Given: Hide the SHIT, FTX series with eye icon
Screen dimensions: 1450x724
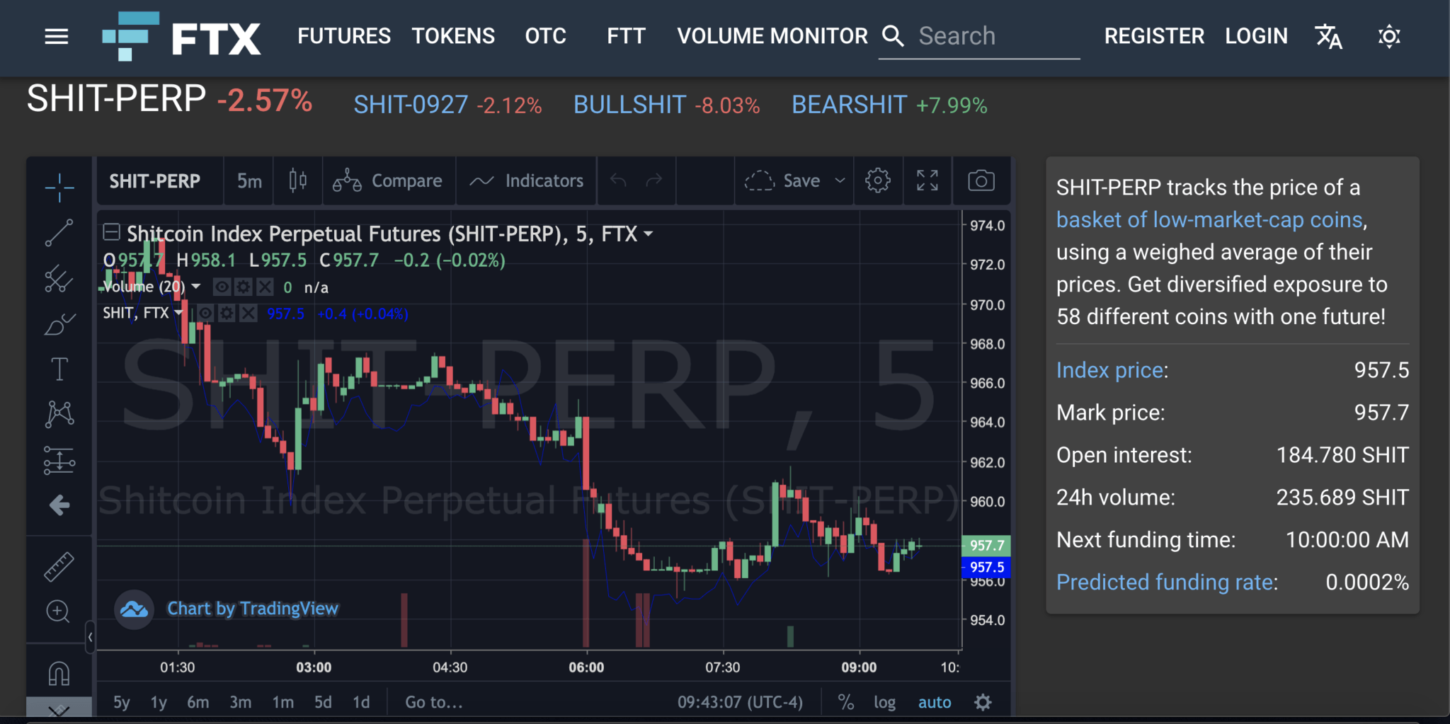Looking at the screenshot, I should (205, 313).
